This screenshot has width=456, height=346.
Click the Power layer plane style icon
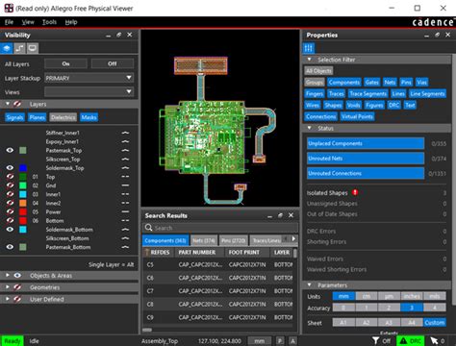tap(125, 211)
